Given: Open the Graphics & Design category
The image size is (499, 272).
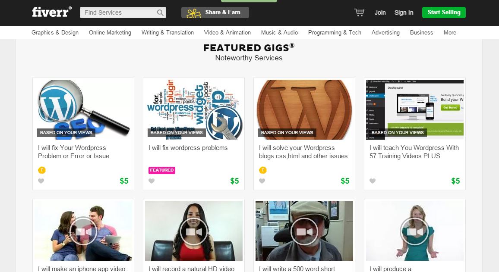Looking at the screenshot, I should tap(55, 32).
